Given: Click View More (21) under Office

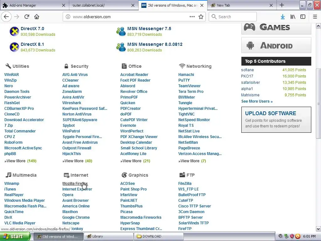Looking at the screenshot, I should 135,161.
